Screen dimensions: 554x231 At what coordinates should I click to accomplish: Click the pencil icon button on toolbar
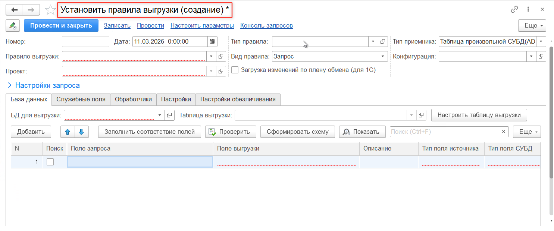tap(13, 26)
